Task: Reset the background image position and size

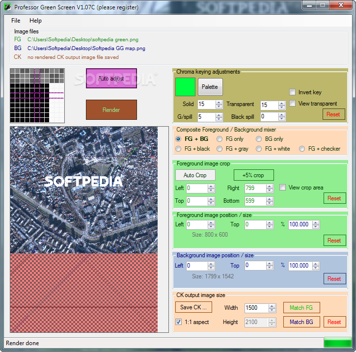Action: pyautogui.click(x=335, y=279)
